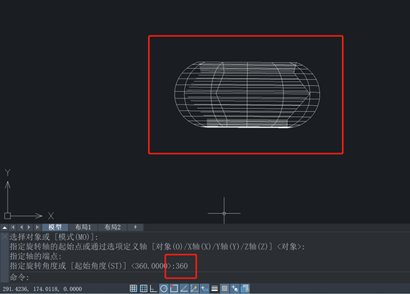Viewport: 410px width, 294px height.
Task: Toggle dynamic UCS icon
Action: [x=195, y=288]
